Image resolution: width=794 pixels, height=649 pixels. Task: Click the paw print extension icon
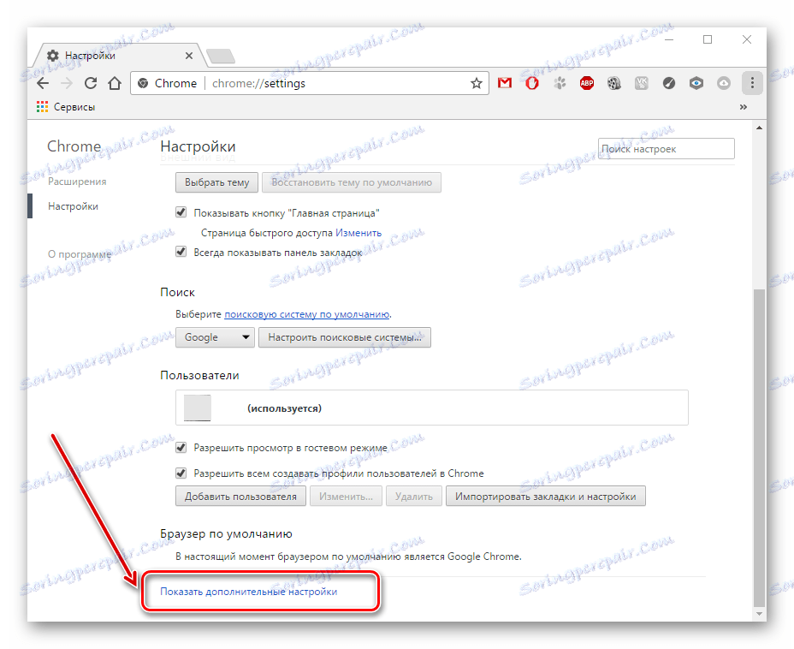pos(560,83)
